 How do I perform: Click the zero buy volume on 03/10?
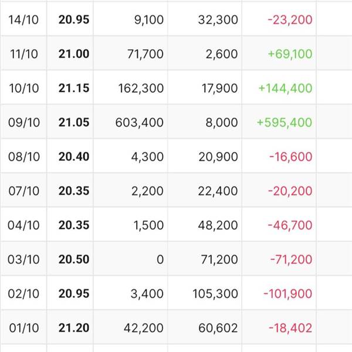160,259
